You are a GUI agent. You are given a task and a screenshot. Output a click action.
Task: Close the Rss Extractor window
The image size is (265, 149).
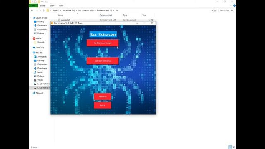(152, 23)
